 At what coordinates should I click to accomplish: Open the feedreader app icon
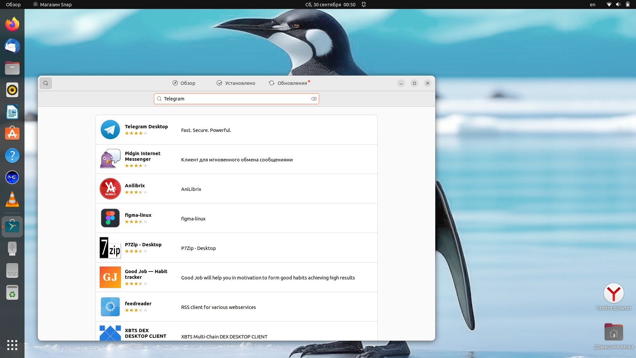point(110,307)
